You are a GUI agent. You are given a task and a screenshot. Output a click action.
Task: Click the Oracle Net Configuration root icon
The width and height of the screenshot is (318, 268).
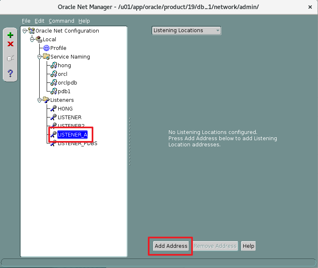pos(31,31)
